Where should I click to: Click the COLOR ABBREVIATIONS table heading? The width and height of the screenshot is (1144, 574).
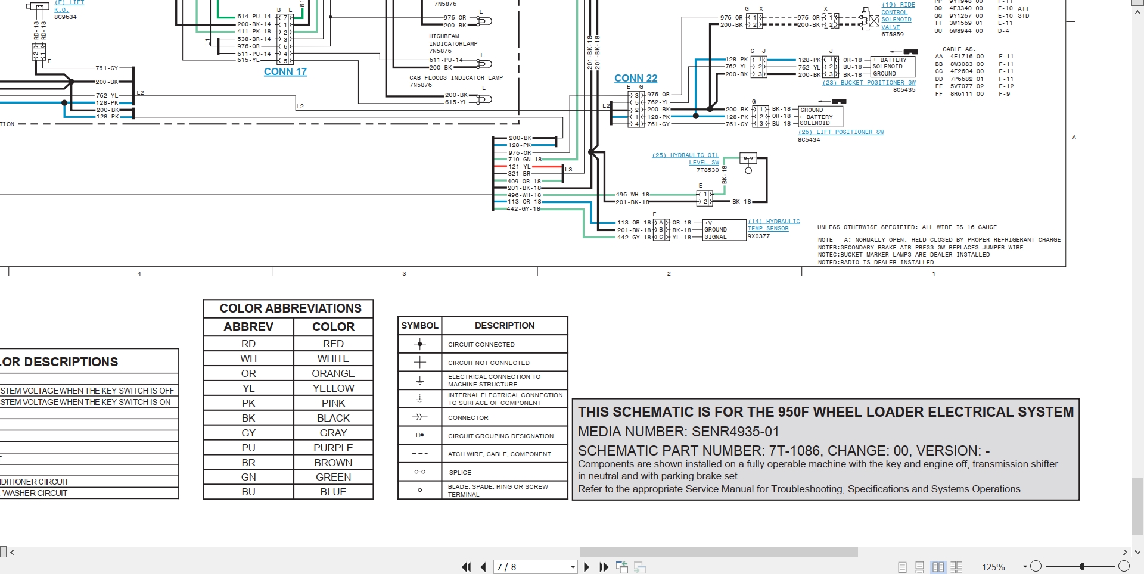[x=290, y=308]
